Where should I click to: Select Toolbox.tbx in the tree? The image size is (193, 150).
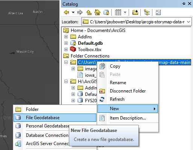click(x=90, y=50)
